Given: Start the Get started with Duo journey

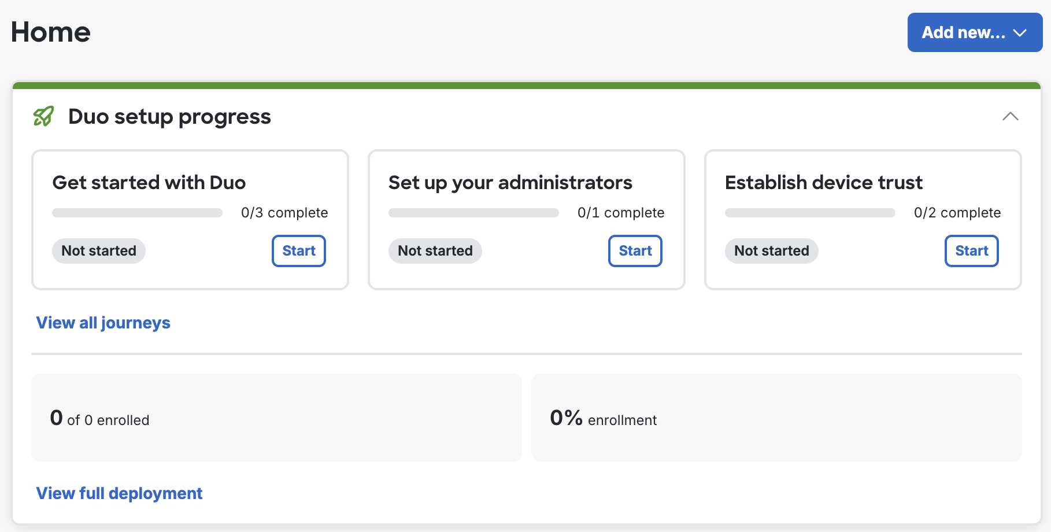Looking at the screenshot, I should click(x=298, y=251).
